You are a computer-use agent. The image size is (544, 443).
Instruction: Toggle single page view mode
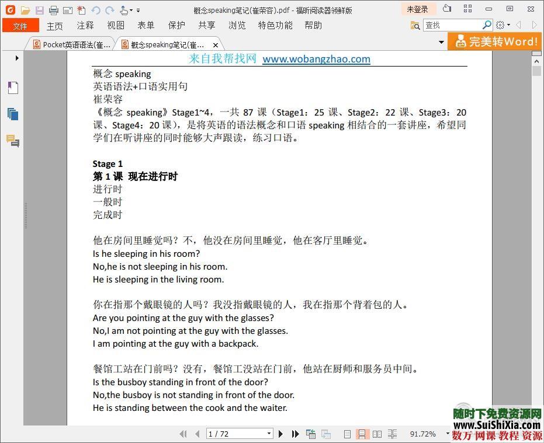pyautogui.click(x=348, y=434)
